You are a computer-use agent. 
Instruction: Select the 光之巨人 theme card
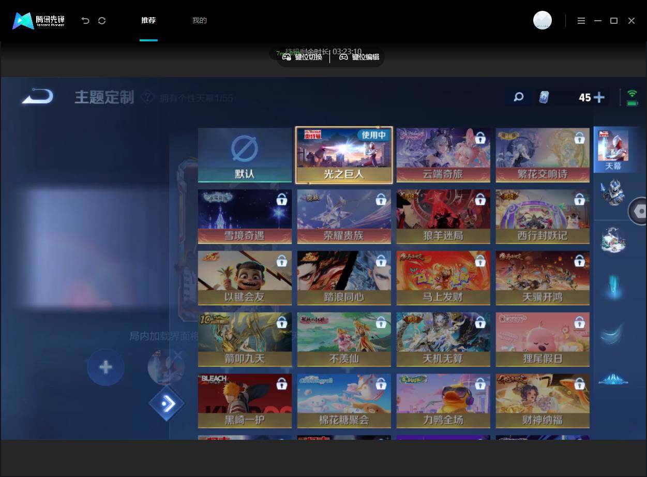click(x=344, y=155)
